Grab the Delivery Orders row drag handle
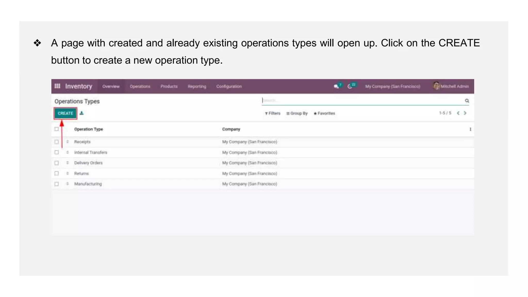528x297 pixels. pos(67,163)
